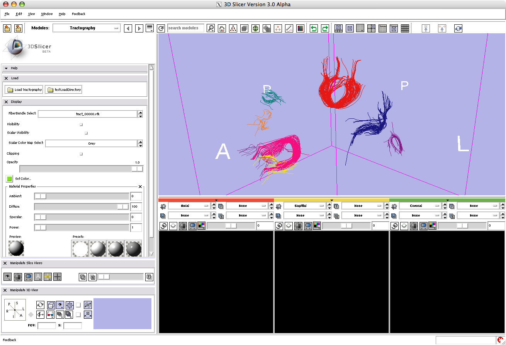
Task: Click the stereo red-blue glasses icon
Action: coord(50,314)
